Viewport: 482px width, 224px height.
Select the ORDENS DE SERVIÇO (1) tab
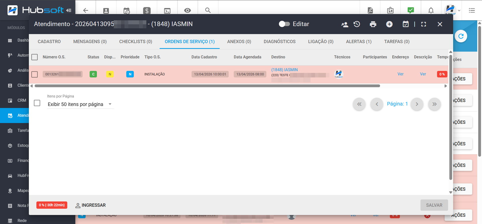190,42
